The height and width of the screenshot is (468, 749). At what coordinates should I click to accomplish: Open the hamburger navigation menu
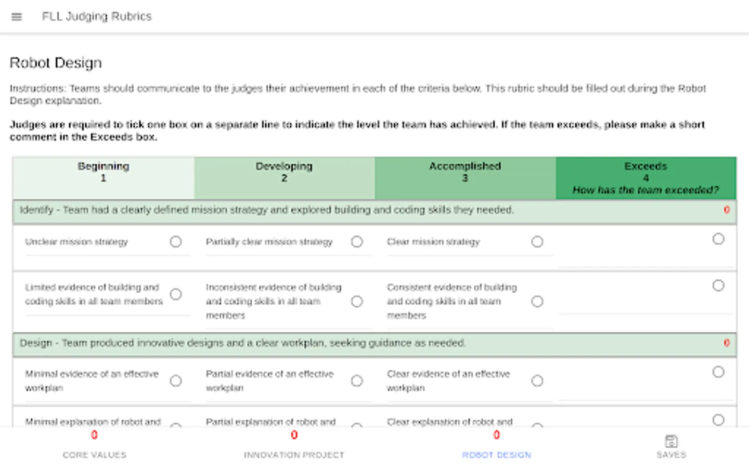(17, 17)
